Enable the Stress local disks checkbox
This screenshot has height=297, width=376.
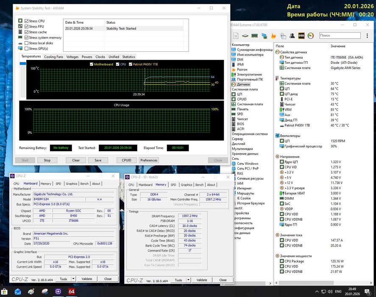pos(26,43)
